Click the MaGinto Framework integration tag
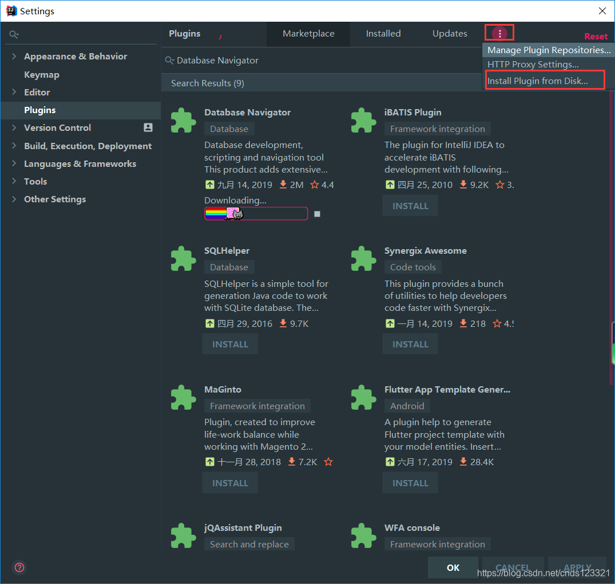This screenshot has height=584, width=615. tap(257, 406)
